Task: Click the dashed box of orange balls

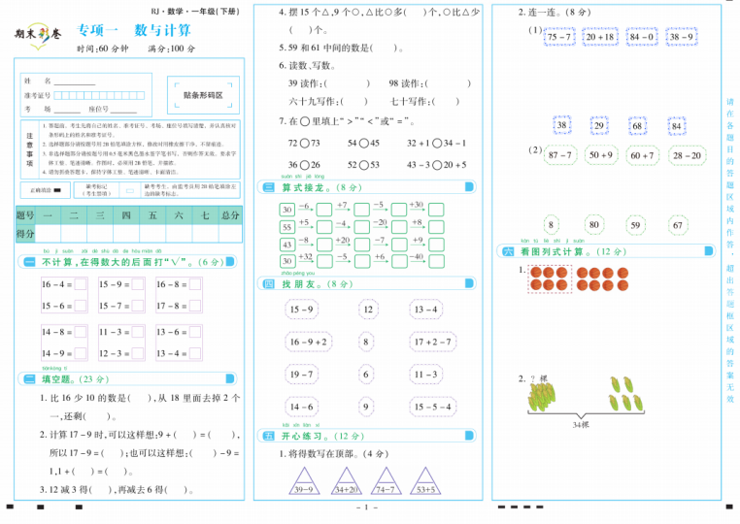Action: pyautogui.click(x=550, y=278)
